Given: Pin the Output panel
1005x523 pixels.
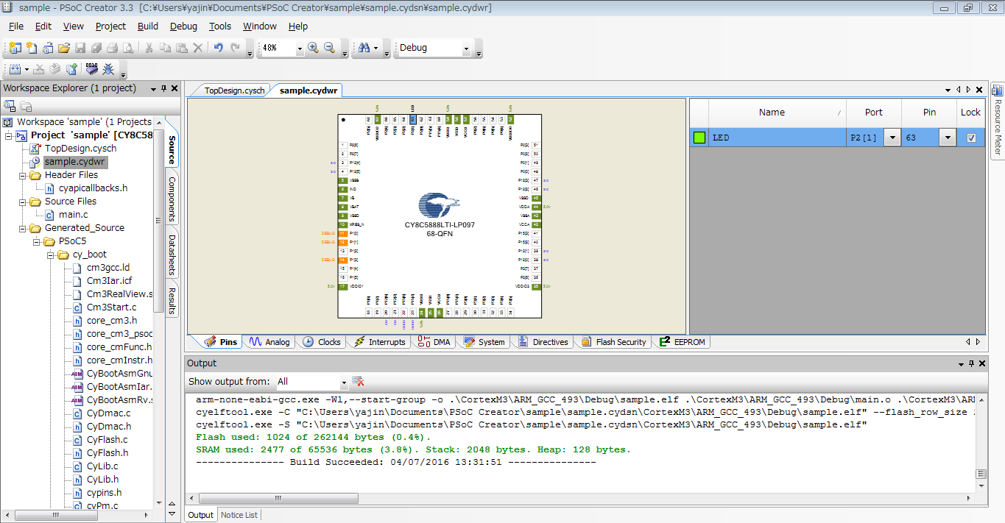Looking at the screenshot, I should coord(971,363).
